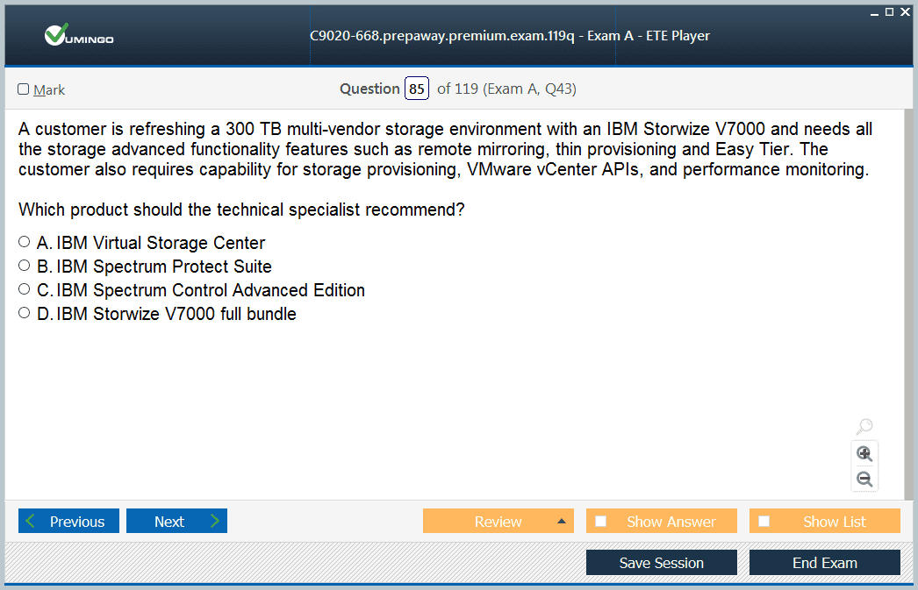Viewport: 918px width, 590px height.
Task: Select option B. IBM Spectrum Protect Suite
Action: coord(25,266)
